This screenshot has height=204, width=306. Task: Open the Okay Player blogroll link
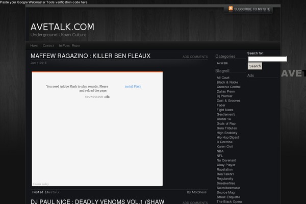click(x=226, y=165)
